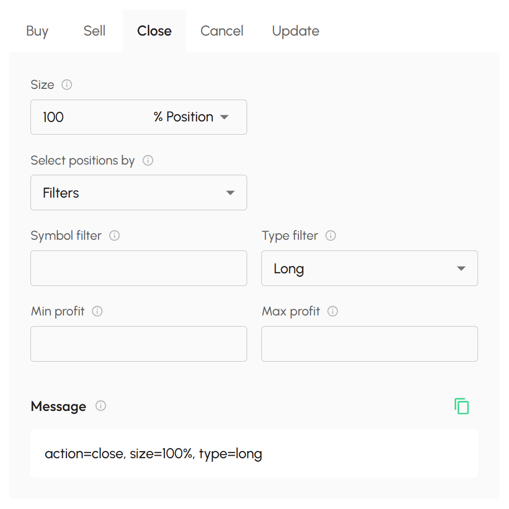Expand the Filters selection dropdown

[x=139, y=193]
